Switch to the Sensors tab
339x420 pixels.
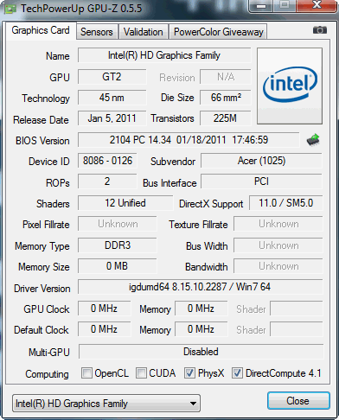click(x=97, y=32)
